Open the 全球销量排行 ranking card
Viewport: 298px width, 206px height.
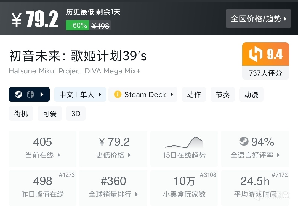113,188
